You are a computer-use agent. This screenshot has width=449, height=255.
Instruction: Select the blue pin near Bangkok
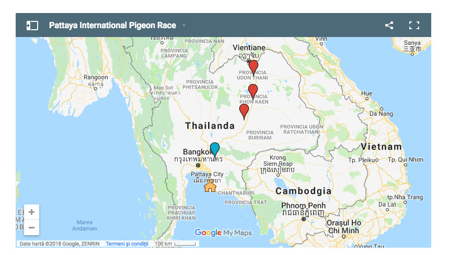click(215, 150)
